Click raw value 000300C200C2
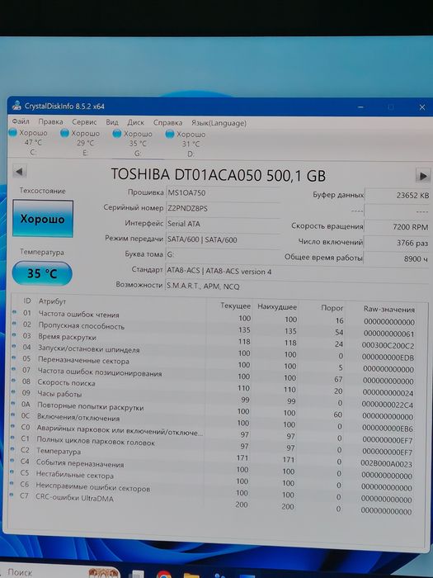Viewport: 433px width, 578px height. coord(388,345)
